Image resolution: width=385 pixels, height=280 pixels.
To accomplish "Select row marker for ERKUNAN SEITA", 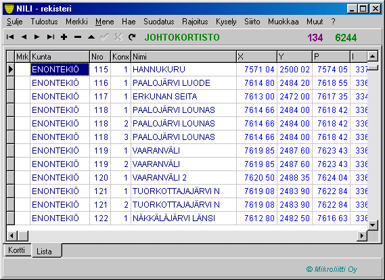I will (11, 97).
